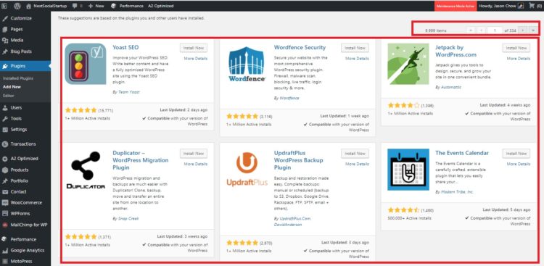The image size is (544, 266).
Task: Click the Portfolio pin icon
Action: point(5,180)
